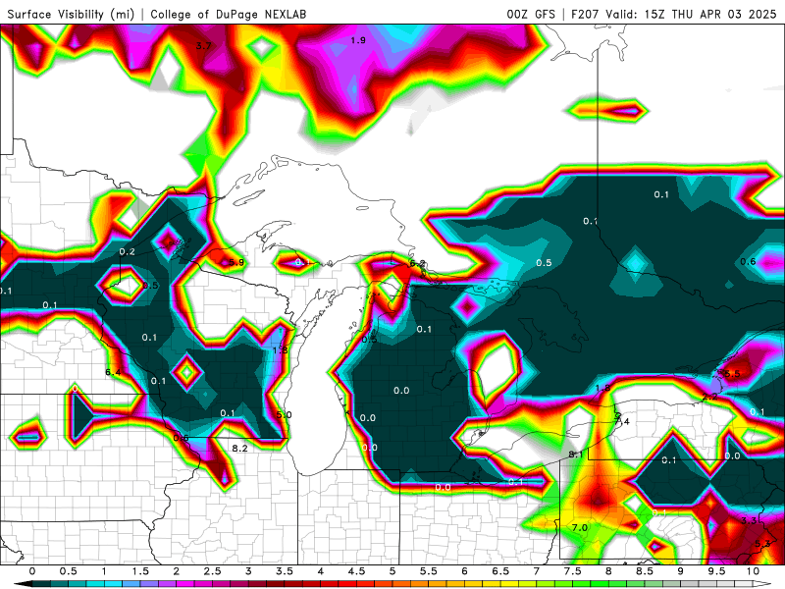Click the 5.0 visibility value near Lake Michigan
Viewport: 785px width, 589px height.
284,414
